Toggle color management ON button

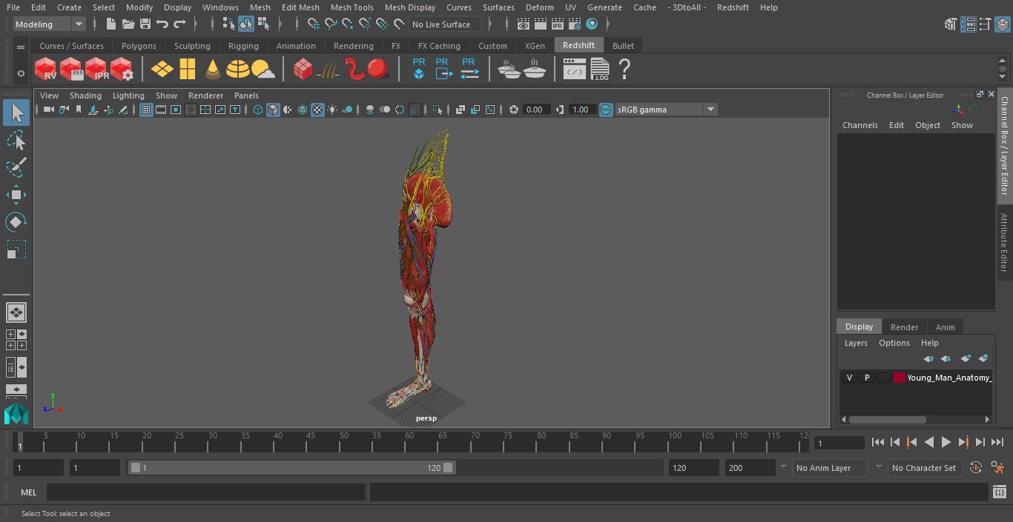pos(606,110)
